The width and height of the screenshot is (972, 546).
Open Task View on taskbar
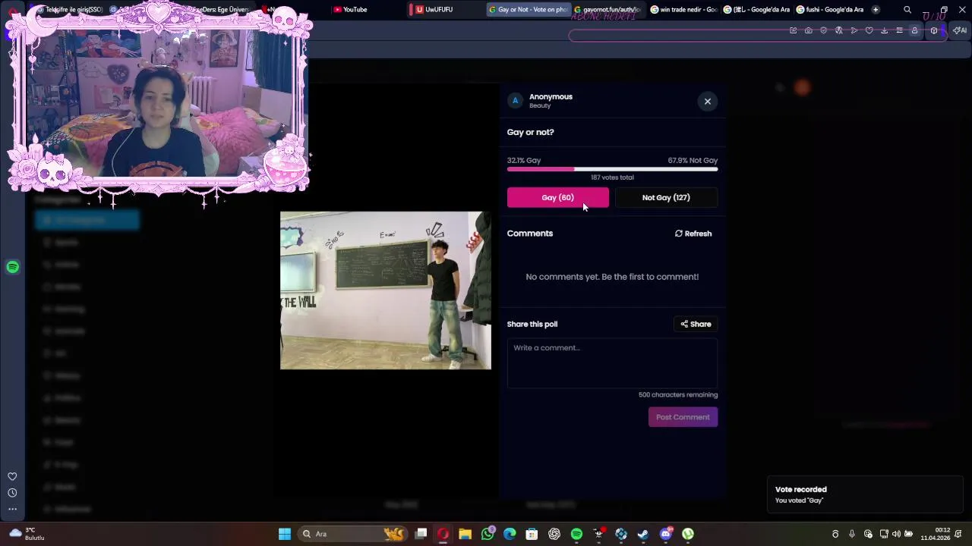pyautogui.click(x=421, y=534)
